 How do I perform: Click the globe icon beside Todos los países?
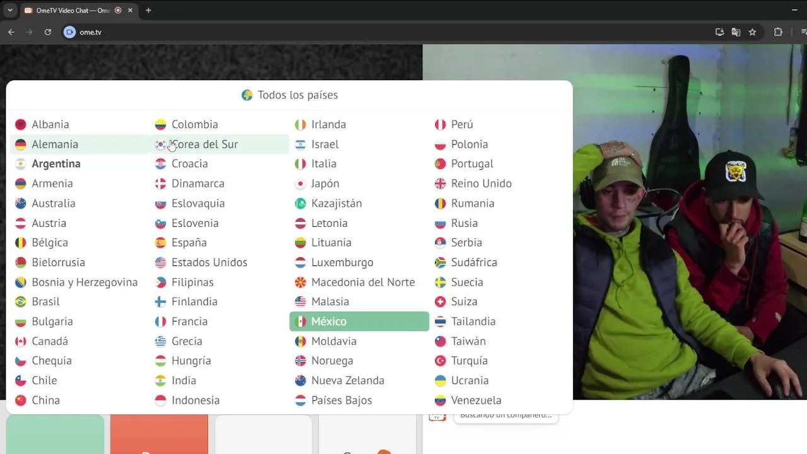[x=247, y=95]
